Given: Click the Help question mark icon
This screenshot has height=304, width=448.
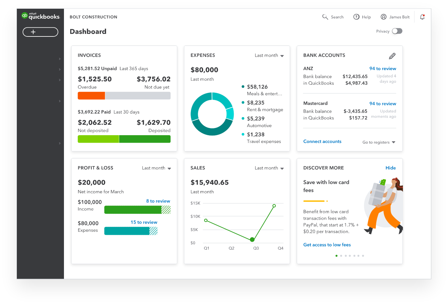Looking at the screenshot, I should click(x=356, y=17).
